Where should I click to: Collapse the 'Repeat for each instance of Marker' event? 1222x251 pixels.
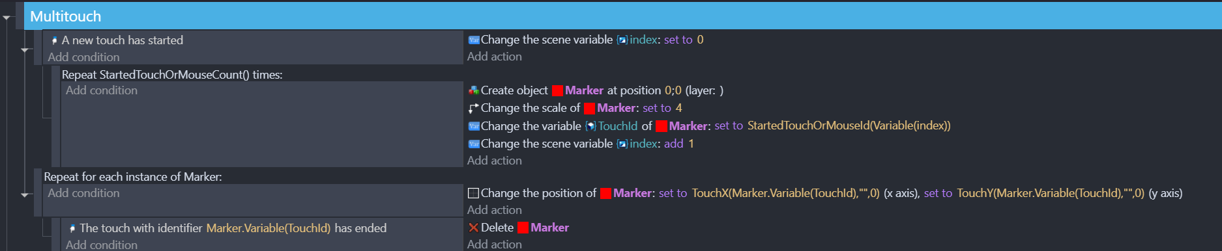pyautogui.click(x=25, y=194)
